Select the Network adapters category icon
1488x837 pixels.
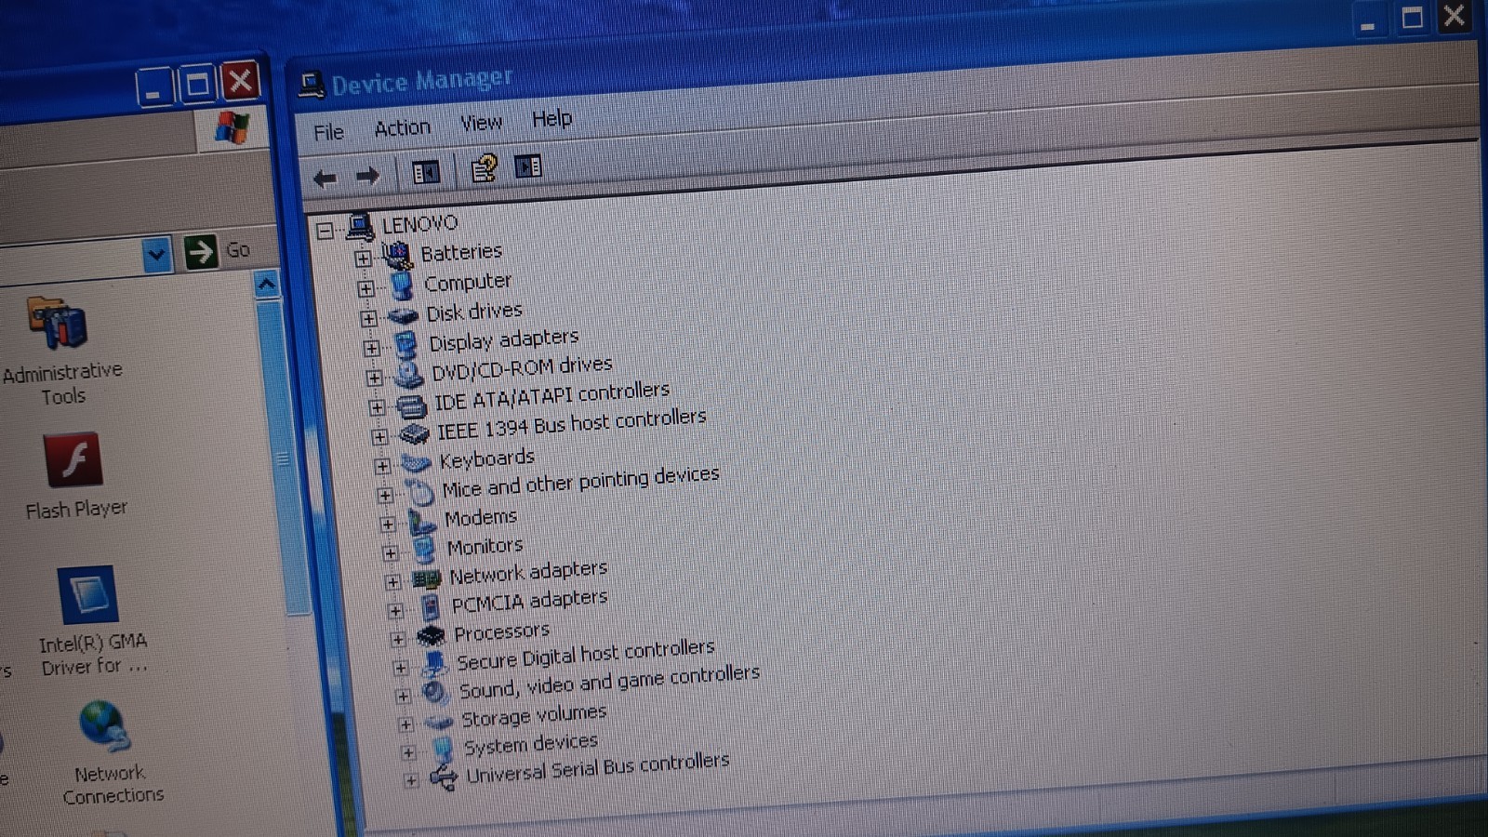click(427, 579)
